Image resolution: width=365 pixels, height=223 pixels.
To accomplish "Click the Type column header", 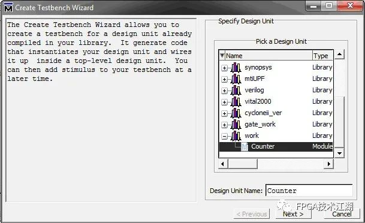I will (x=322, y=56).
